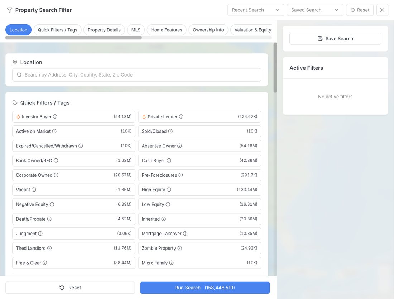This screenshot has width=394, height=299.
Task: Click the Private Lender info icon
Action: tap(181, 117)
